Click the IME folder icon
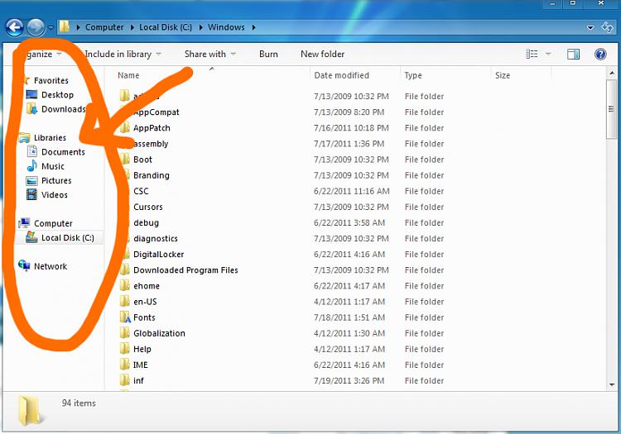621x434 pixels. (x=125, y=365)
